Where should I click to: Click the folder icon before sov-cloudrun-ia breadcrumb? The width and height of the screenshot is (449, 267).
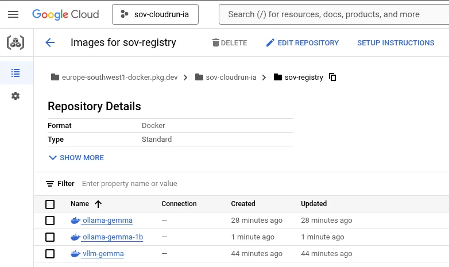click(x=199, y=77)
